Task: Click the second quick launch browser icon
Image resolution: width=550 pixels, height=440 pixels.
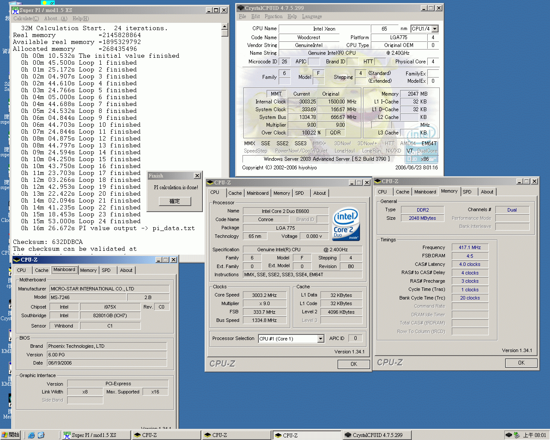Action: click(x=41, y=435)
